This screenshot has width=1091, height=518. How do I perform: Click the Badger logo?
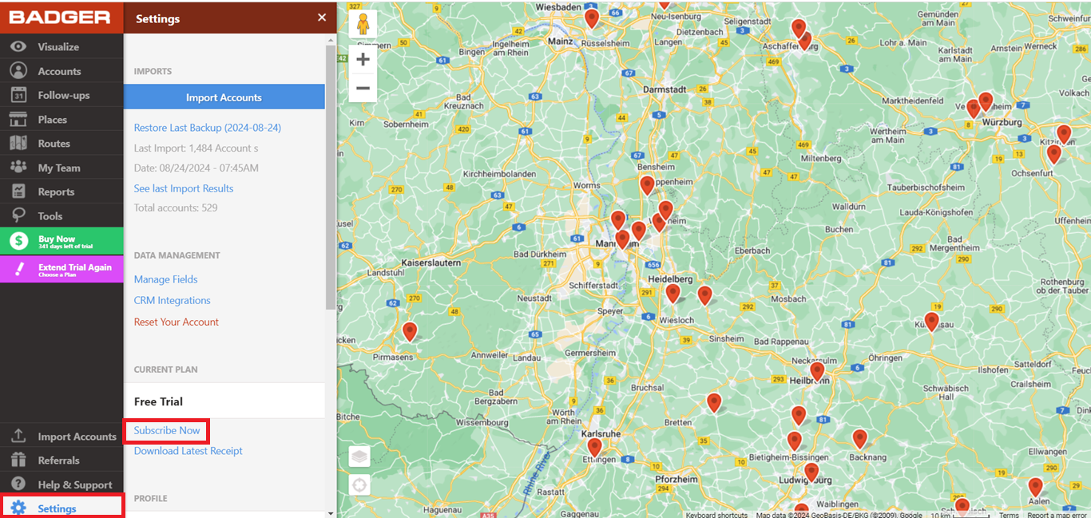[x=60, y=17]
